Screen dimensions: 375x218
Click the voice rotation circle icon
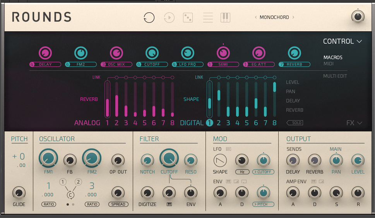[149, 17]
